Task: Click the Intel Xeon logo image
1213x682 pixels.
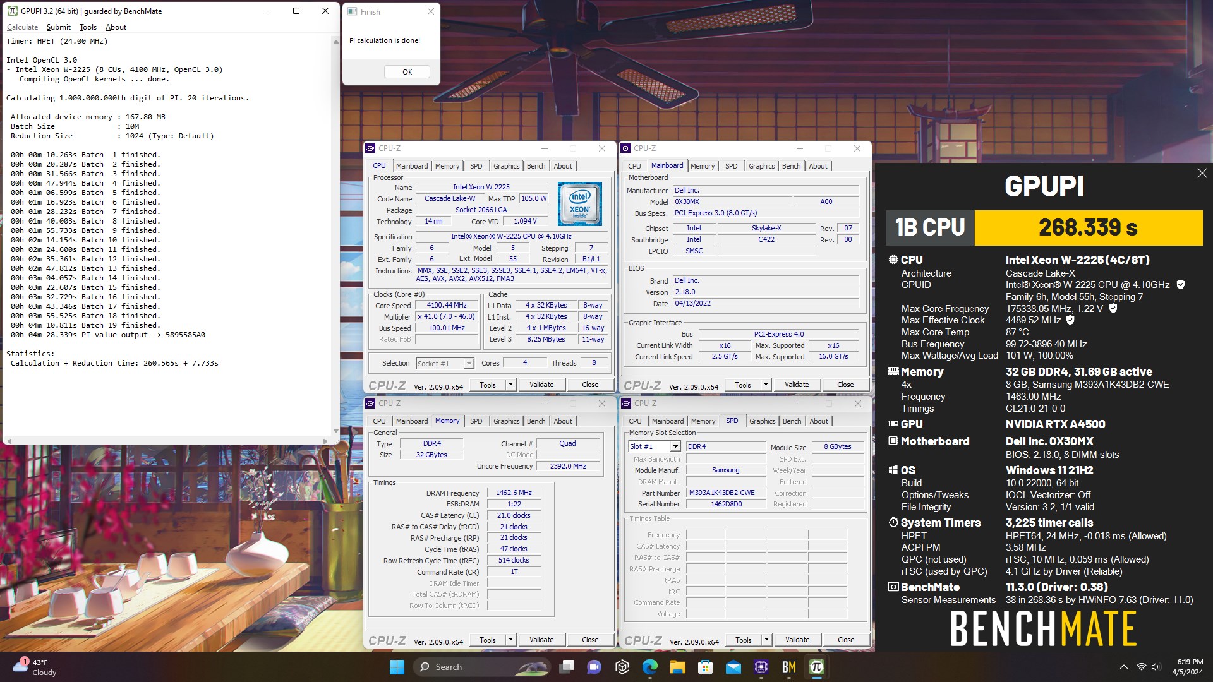Action: (580, 204)
